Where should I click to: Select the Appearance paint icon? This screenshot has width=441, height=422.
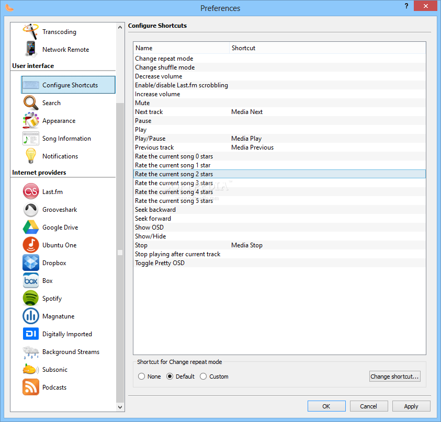(x=31, y=120)
